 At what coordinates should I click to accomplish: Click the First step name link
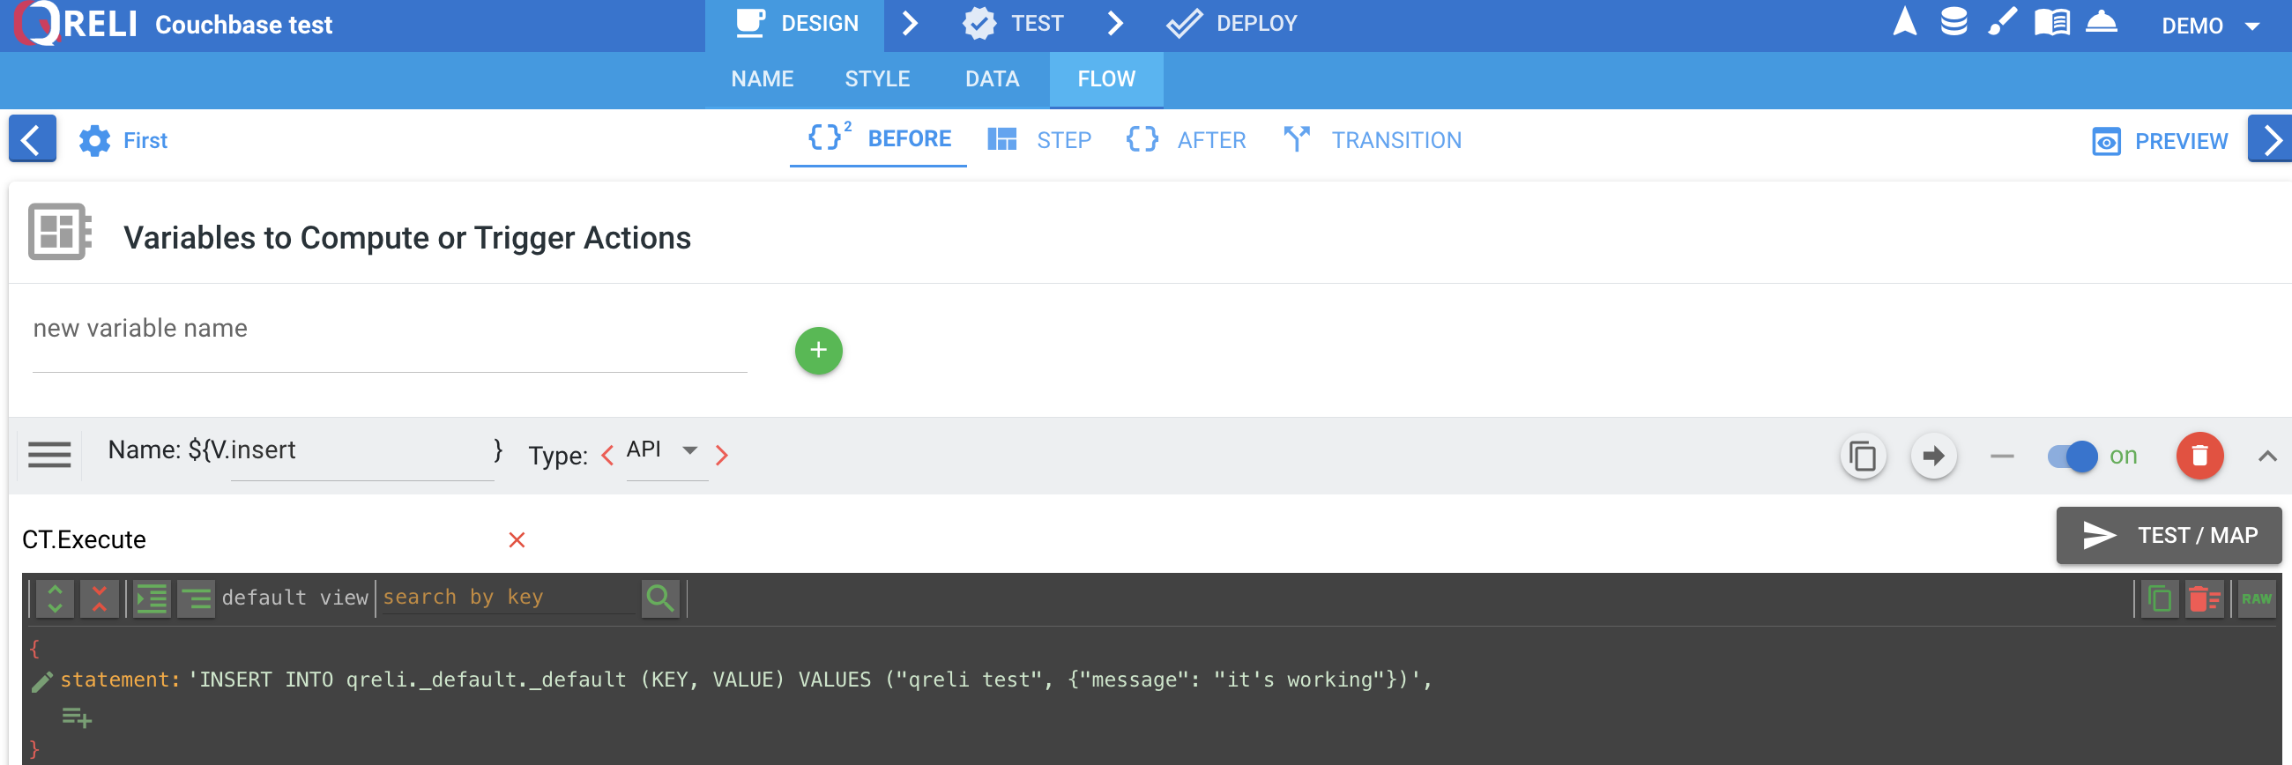tap(145, 140)
